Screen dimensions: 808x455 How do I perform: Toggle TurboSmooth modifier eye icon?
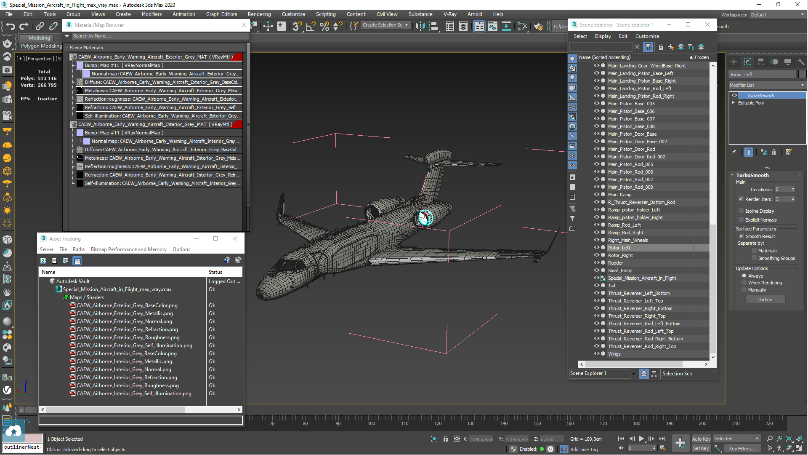(734, 96)
